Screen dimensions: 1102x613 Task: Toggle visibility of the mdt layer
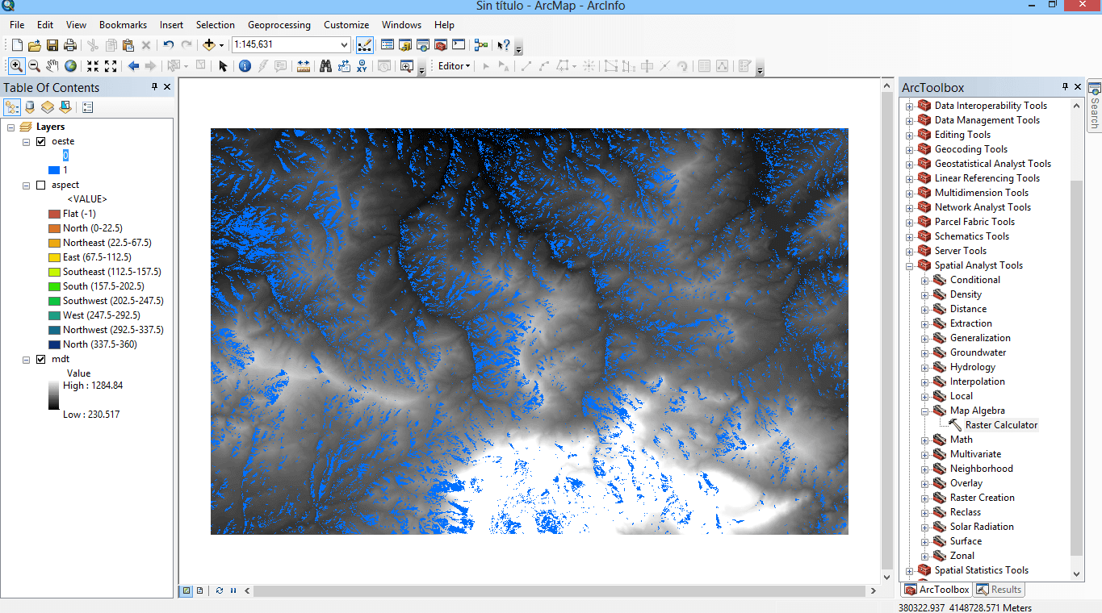coord(41,359)
